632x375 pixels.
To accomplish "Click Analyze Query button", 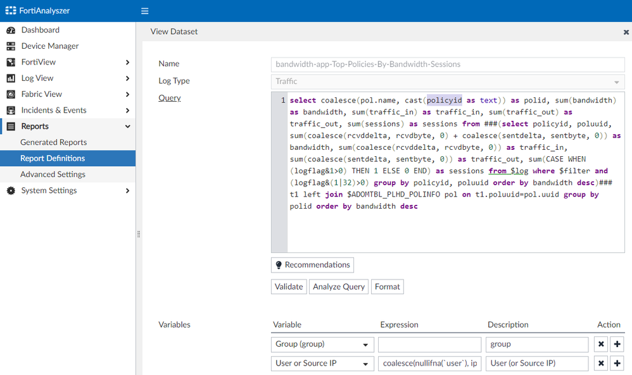I will click(x=339, y=286).
